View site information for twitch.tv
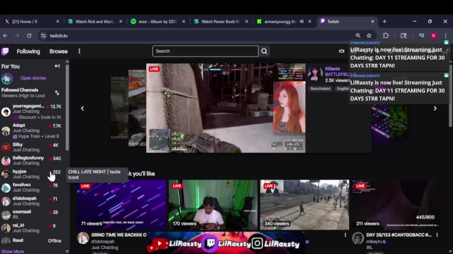The image size is (453, 254). coord(43,36)
